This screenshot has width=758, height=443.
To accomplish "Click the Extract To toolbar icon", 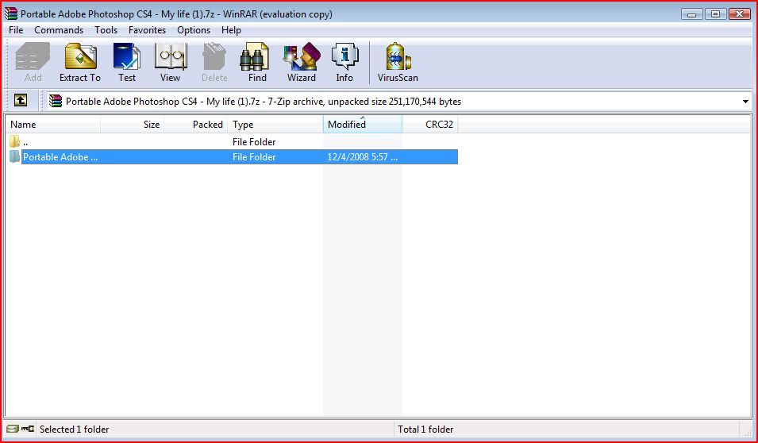I will tap(80, 63).
